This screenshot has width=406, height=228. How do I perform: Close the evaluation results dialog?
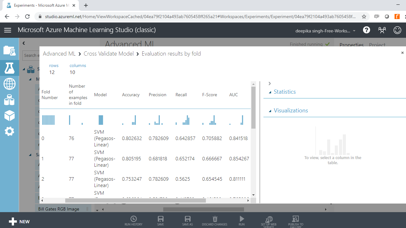point(402,53)
